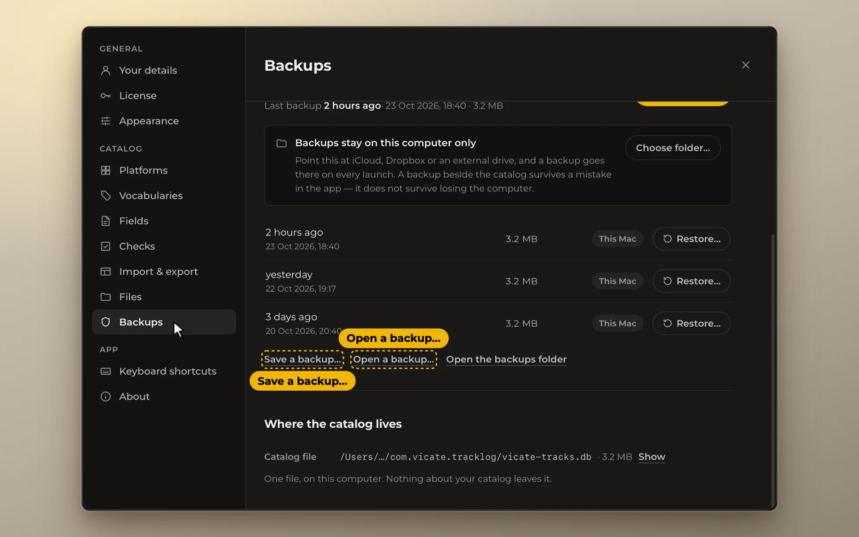Click the 'Where the catalog lives' heading
This screenshot has width=859, height=537.
pyautogui.click(x=333, y=424)
